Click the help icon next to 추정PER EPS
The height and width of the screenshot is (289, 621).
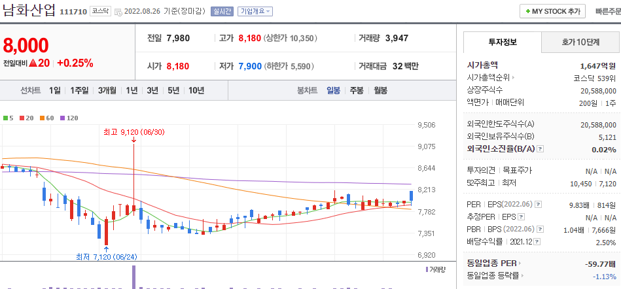522,217
